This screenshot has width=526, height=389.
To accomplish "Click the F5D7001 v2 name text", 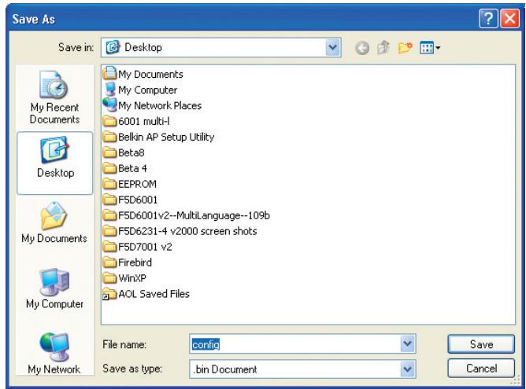I will click(x=145, y=247).
